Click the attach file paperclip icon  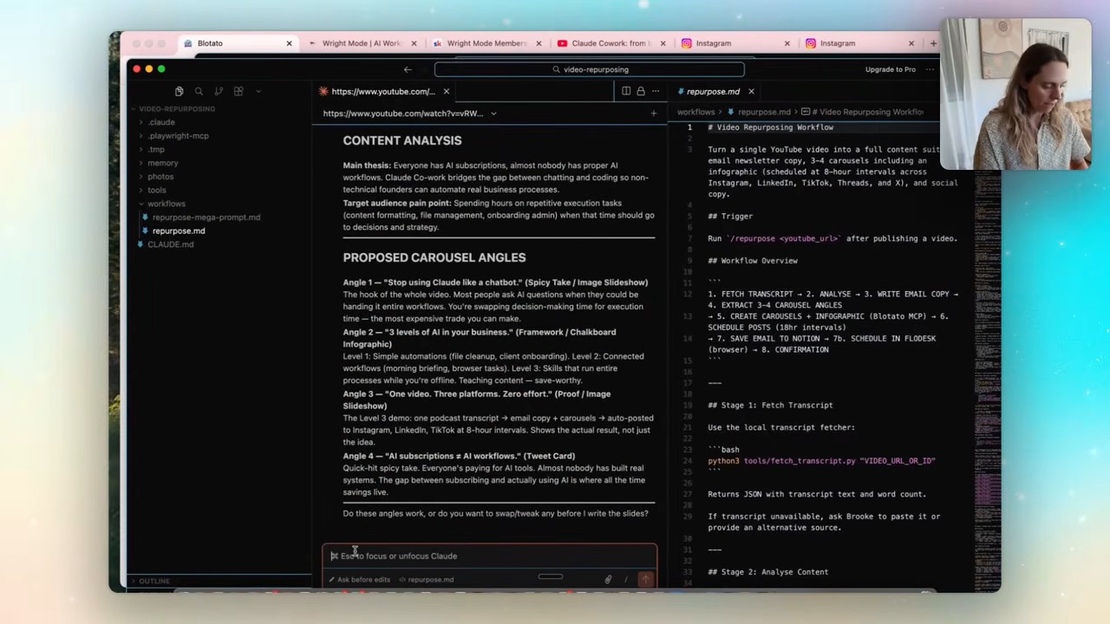coord(608,580)
